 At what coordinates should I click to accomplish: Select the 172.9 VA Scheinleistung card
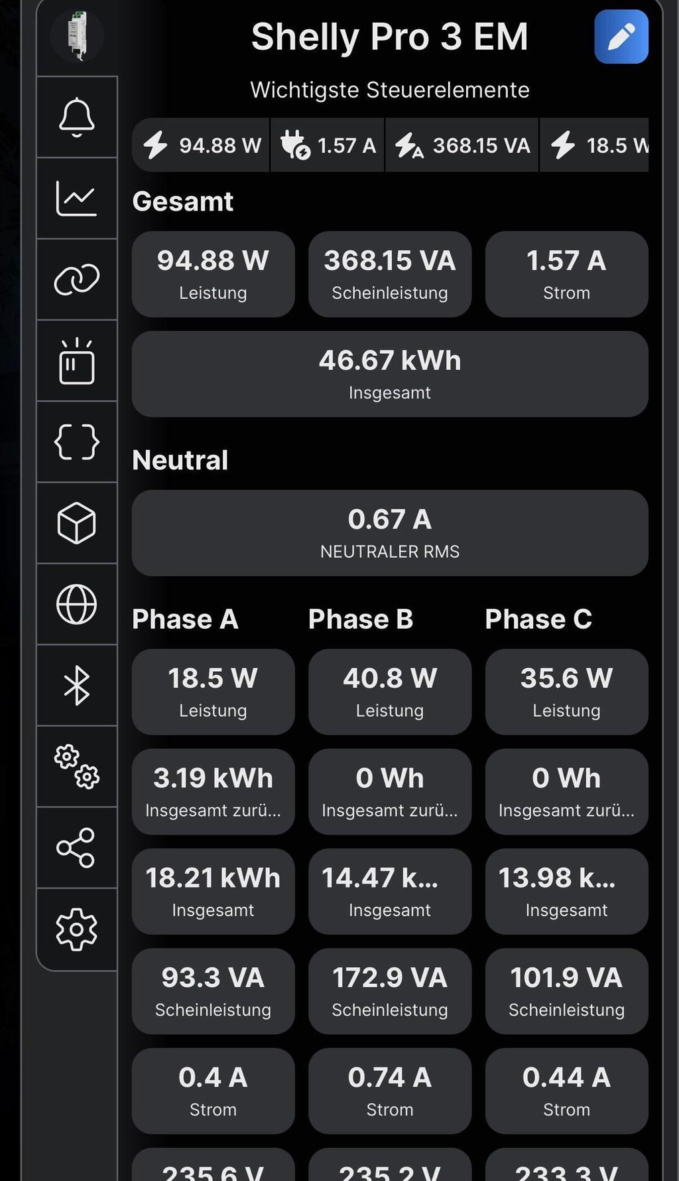pos(390,991)
